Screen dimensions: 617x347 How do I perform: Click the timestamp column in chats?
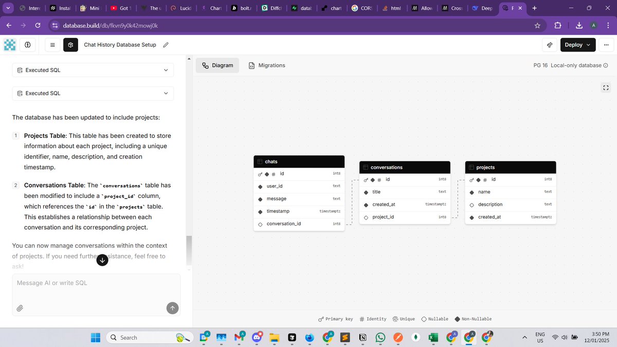[299, 211]
